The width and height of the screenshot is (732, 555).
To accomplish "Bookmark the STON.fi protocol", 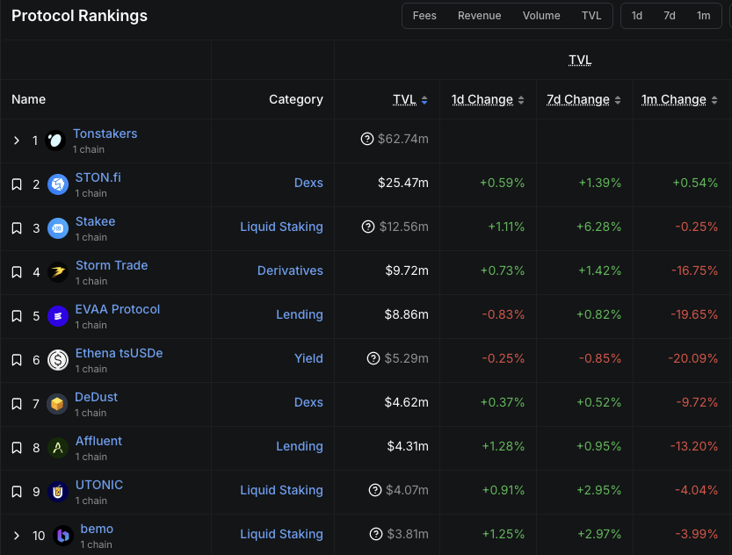I will [x=17, y=184].
